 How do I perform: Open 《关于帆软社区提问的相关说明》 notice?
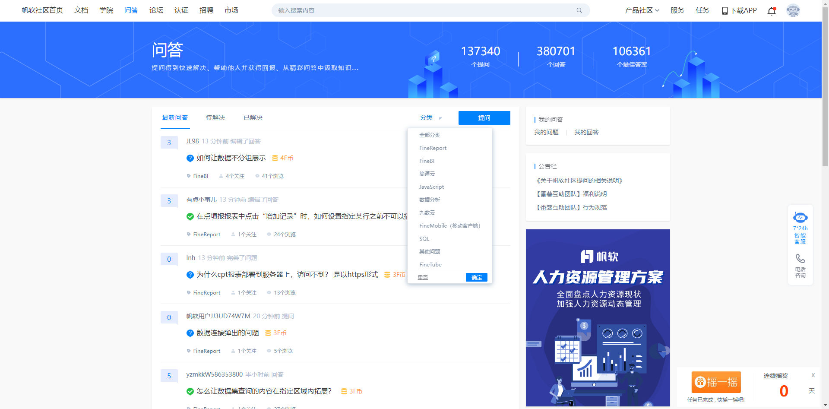[579, 181]
